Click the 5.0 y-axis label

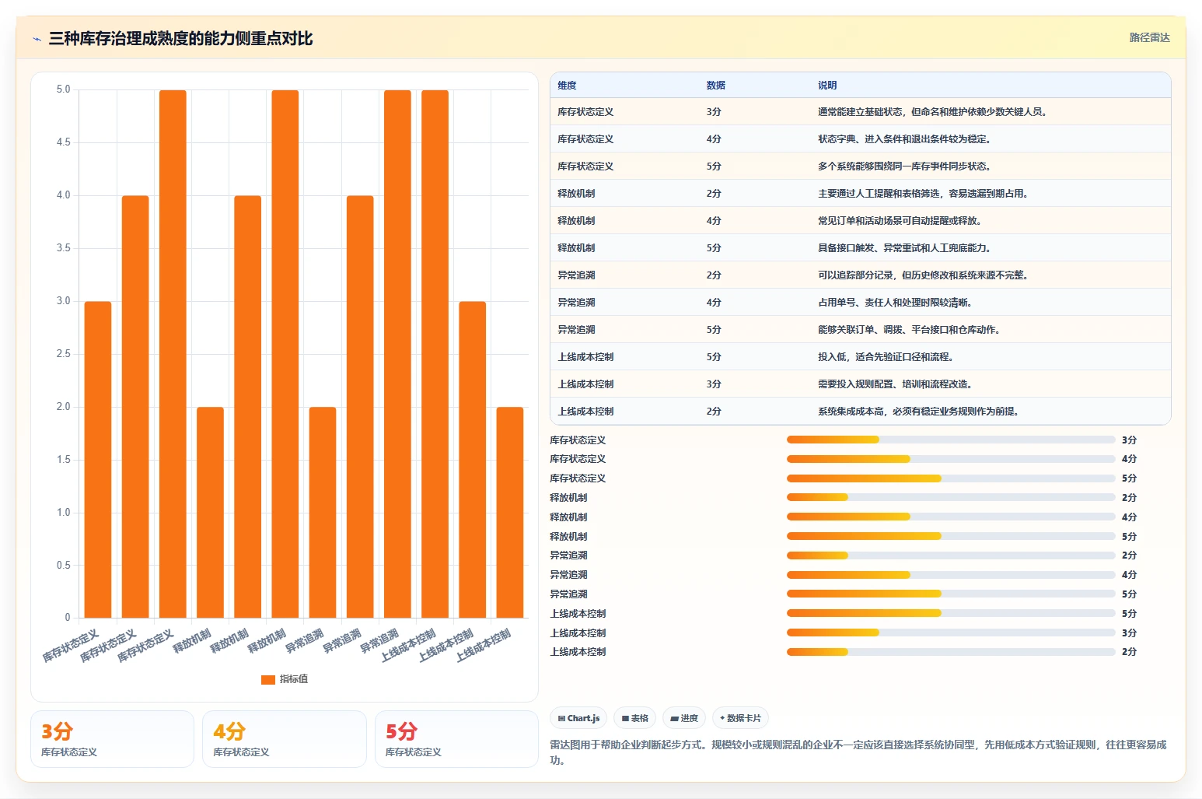(x=63, y=89)
